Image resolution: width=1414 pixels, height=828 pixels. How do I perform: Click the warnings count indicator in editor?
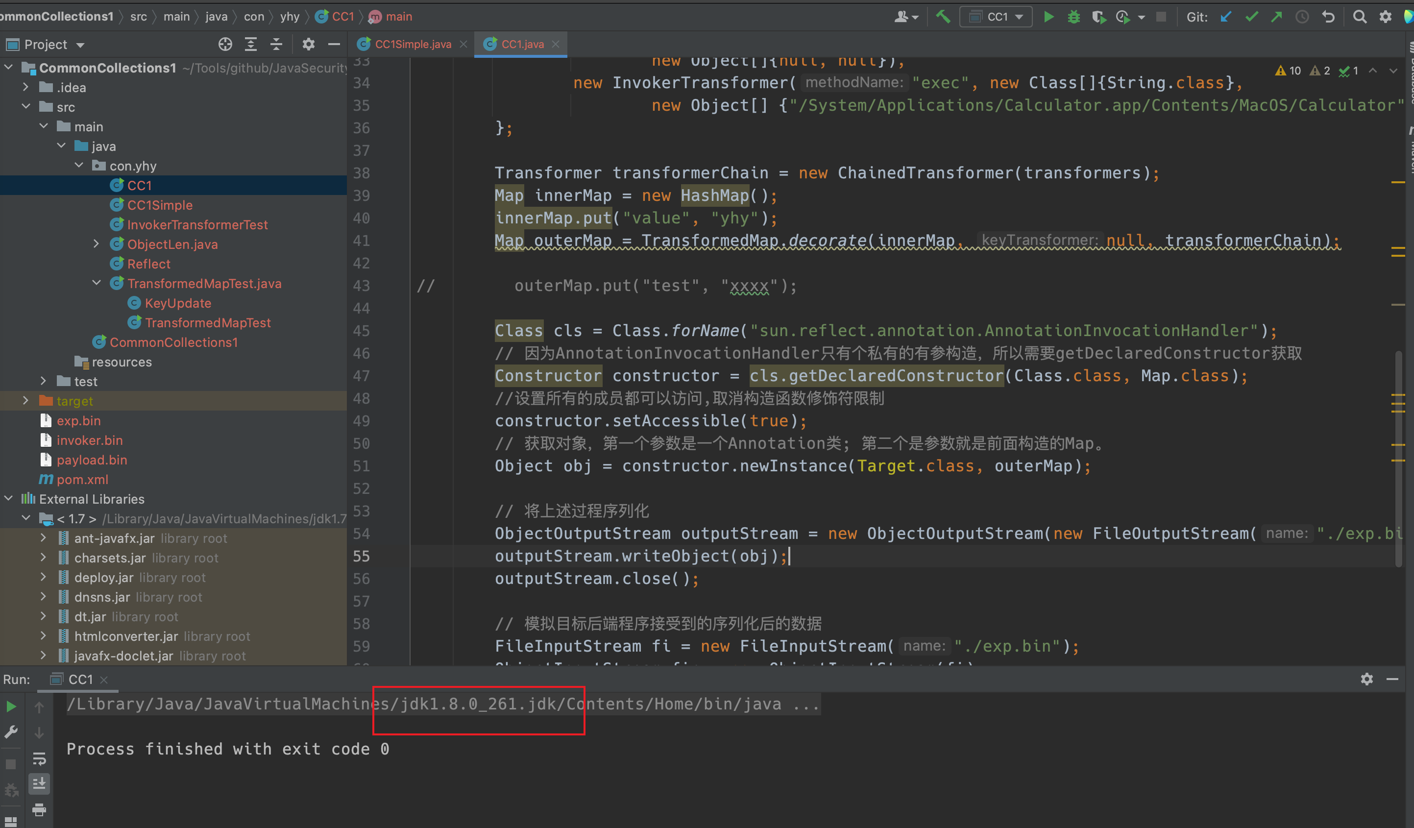coord(1288,71)
